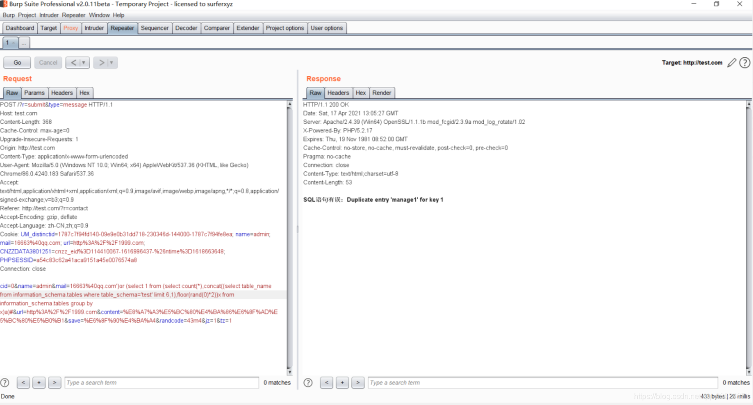Select the Request Params view tab

34,93
